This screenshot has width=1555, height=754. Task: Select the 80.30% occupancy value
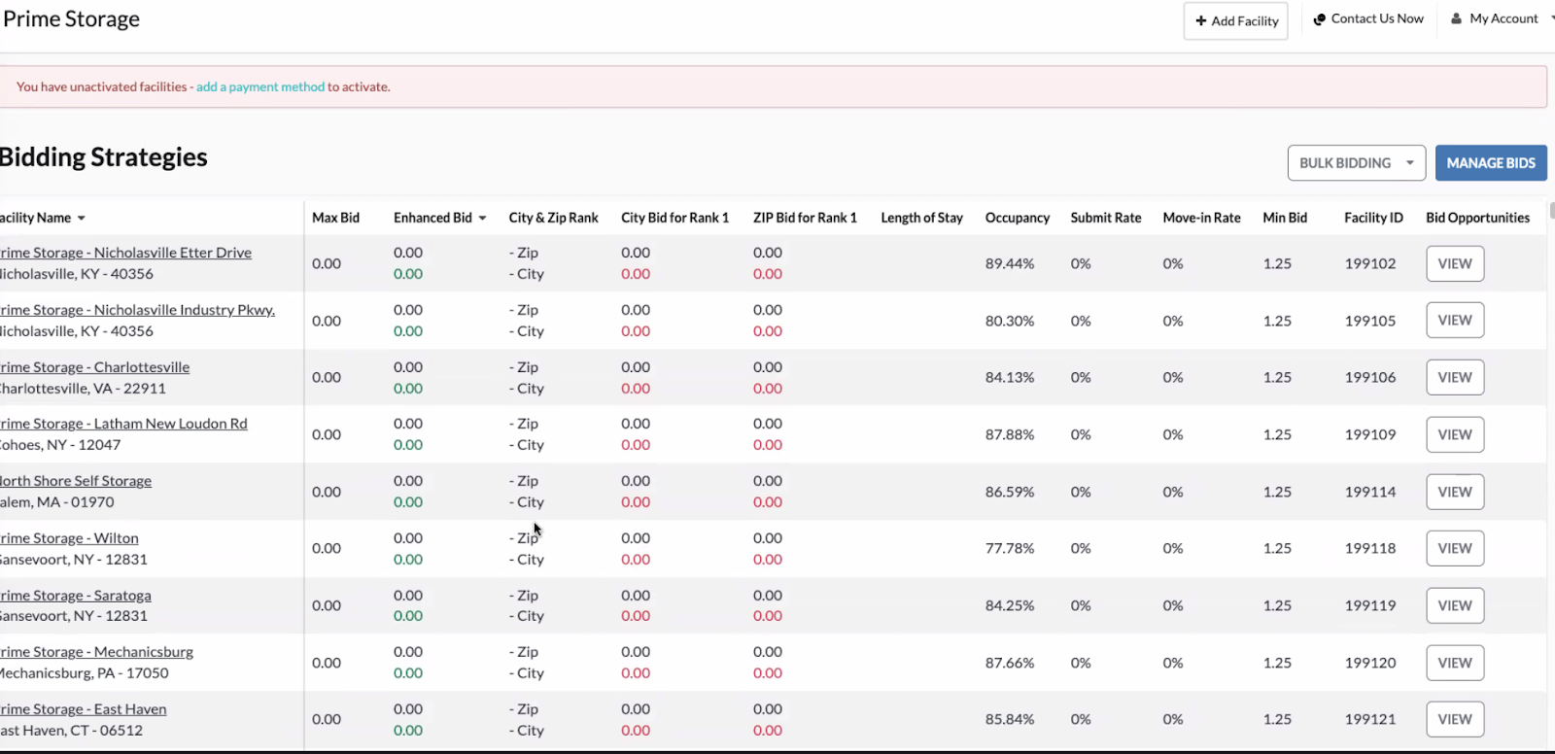click(x=1010, y=321)
